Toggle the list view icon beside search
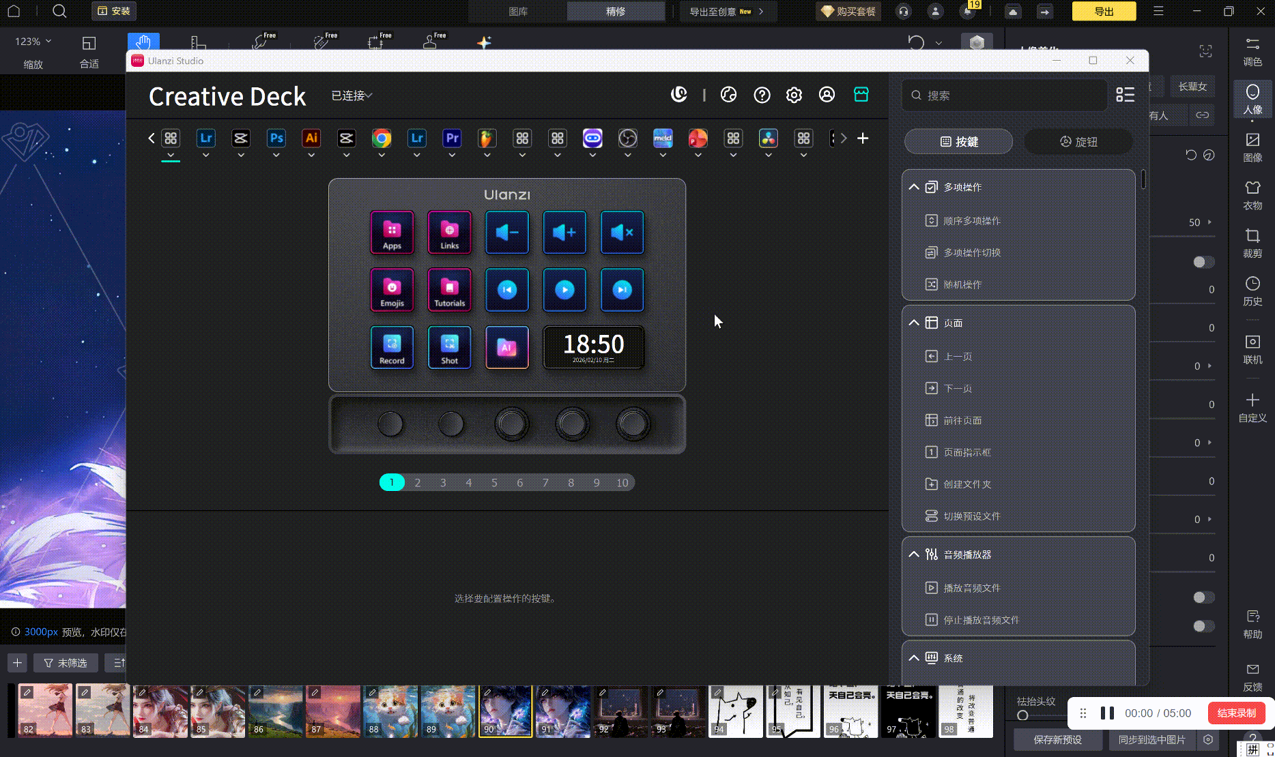The width and height of the screenshot is (1275, 757). click(x=1125, y=95)
